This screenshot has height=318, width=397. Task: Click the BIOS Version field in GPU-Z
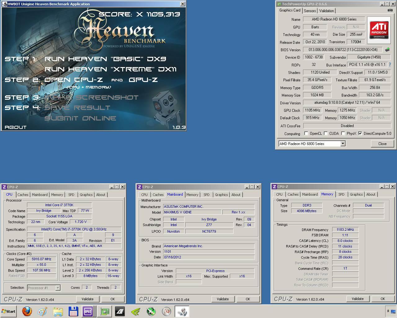(x=343, y=50)
